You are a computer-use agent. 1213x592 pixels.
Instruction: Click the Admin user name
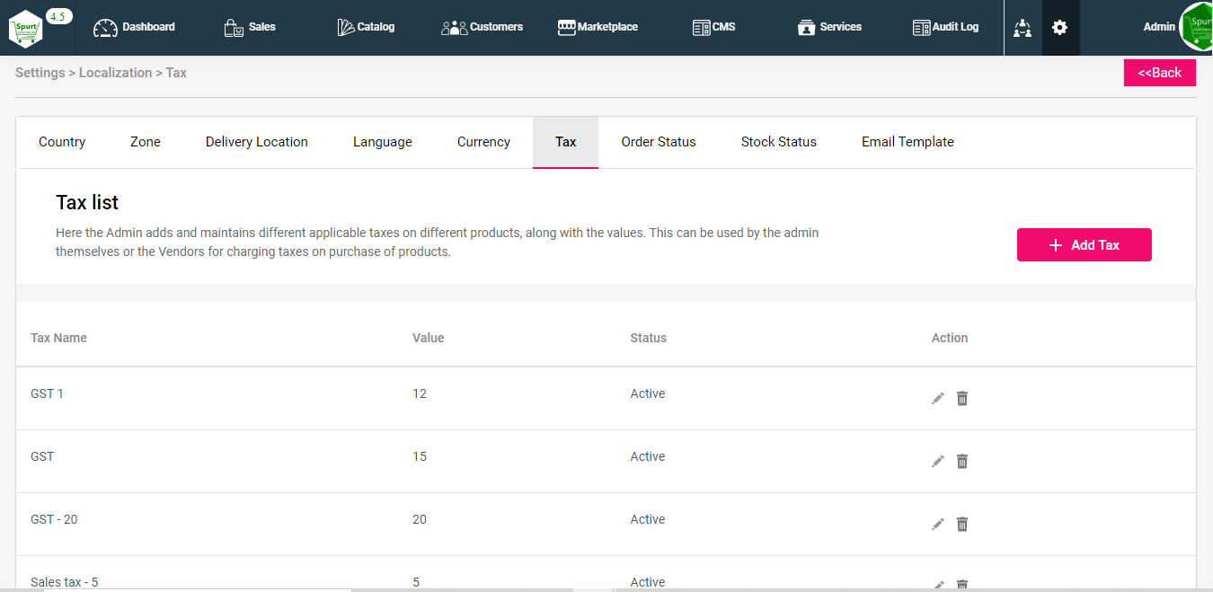pos(1159,27)
